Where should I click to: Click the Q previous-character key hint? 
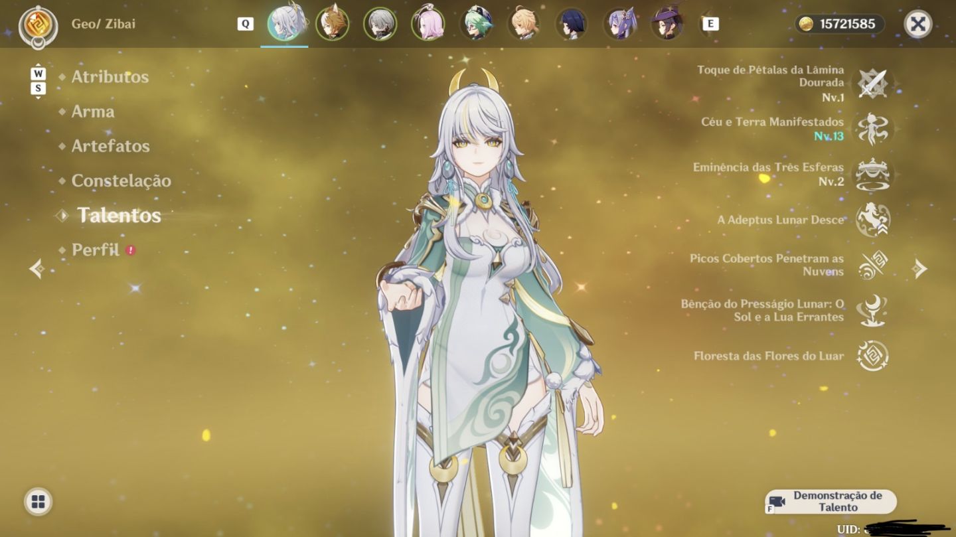(246, 24)
